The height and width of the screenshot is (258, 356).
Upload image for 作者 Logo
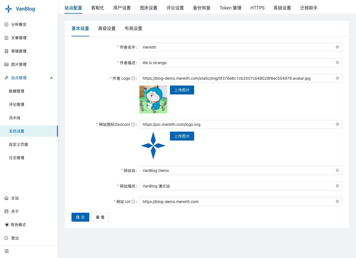click(x=182, y=90)
